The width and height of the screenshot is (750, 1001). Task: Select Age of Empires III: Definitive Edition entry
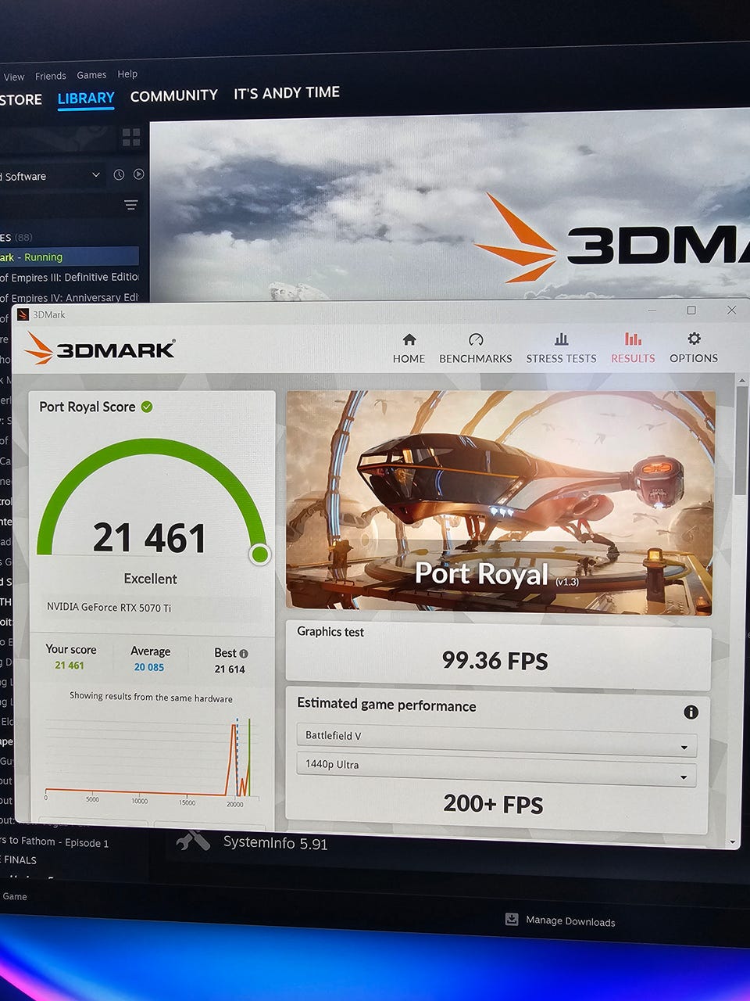69,277
